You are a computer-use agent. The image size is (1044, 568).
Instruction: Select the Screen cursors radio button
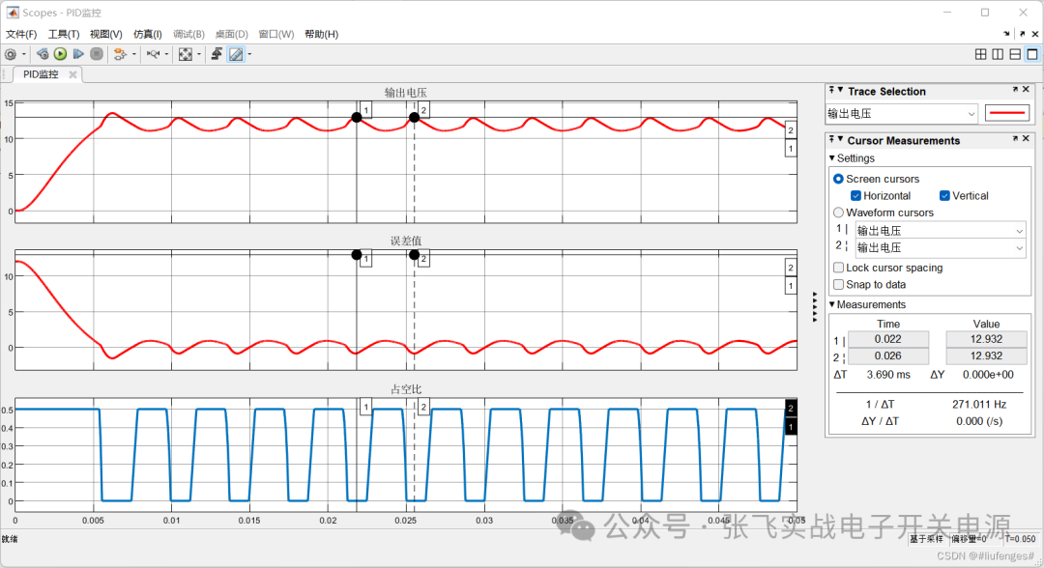(x=838, y=179)
